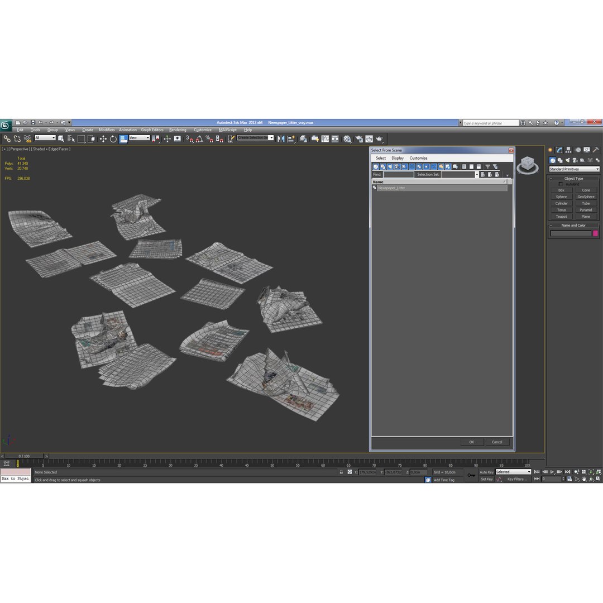Click the Bind to Space Warp icon

tap(27, 139)
